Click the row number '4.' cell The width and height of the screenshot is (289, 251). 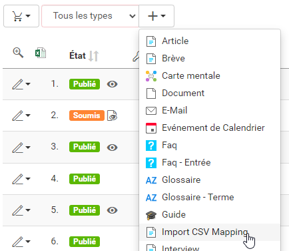pyautogui.click(x=55, y=179)
